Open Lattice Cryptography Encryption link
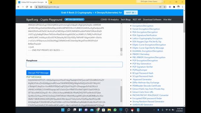Screen dimensions: 201x113 (x=147, y=38)
